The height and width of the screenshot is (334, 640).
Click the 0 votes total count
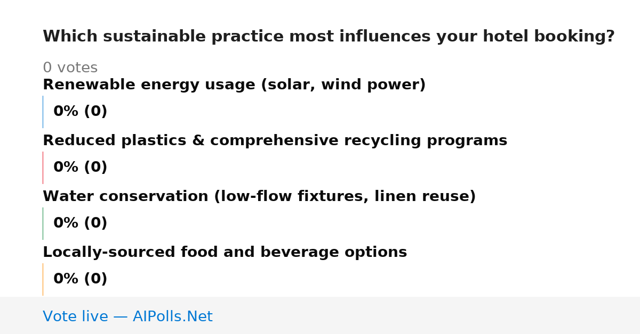coord(70,68)
